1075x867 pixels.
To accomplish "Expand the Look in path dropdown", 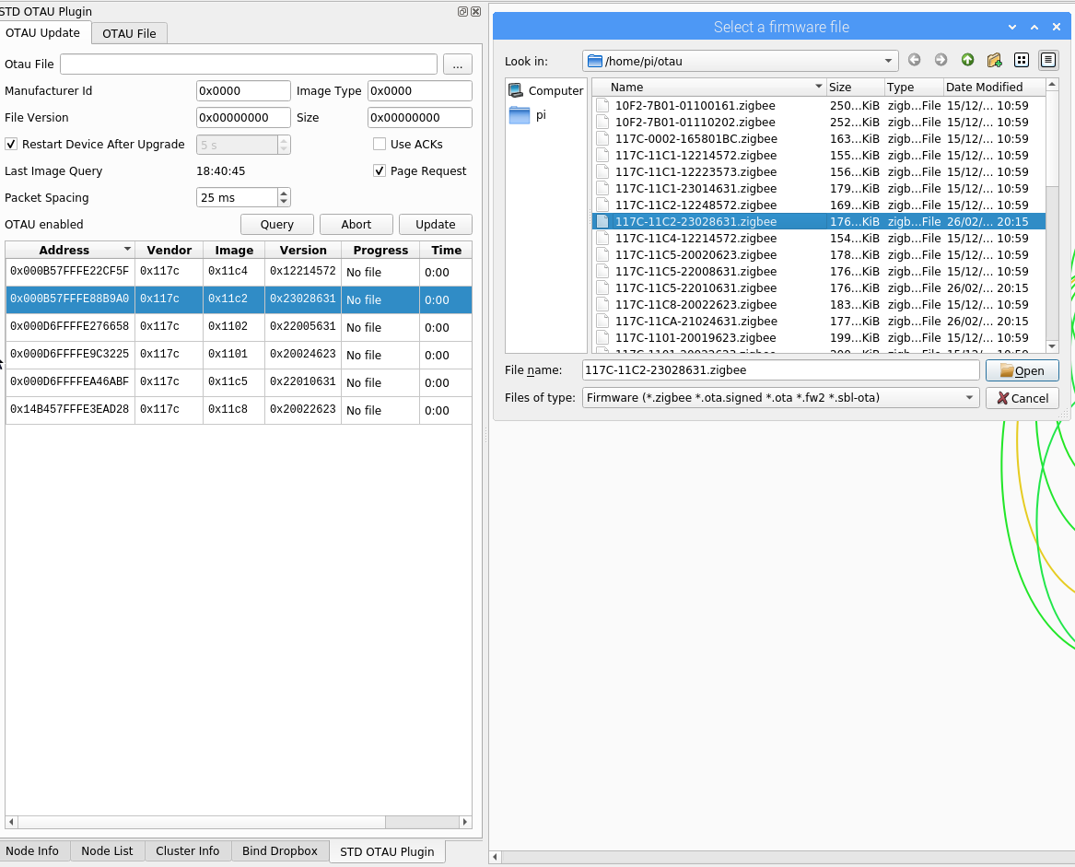I will (x=889, y=61).
